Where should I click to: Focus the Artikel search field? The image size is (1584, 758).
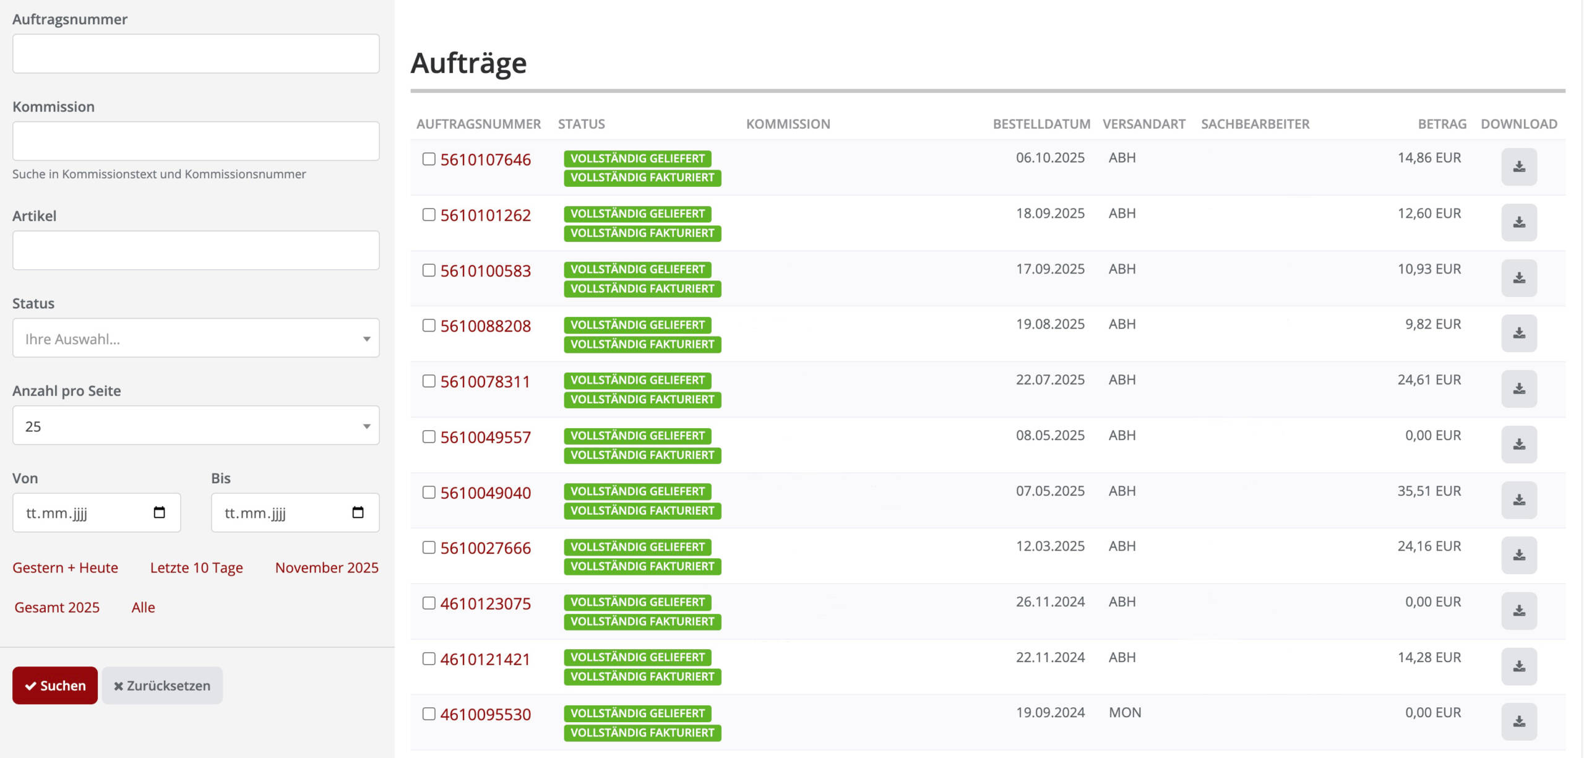196,251
